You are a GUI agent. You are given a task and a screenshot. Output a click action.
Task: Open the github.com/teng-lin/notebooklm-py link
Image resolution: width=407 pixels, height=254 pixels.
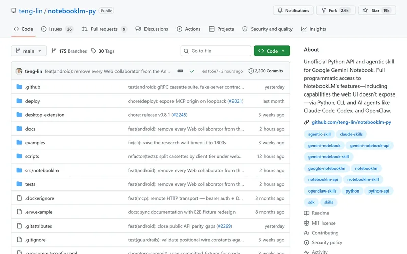[x=352, y=122]
